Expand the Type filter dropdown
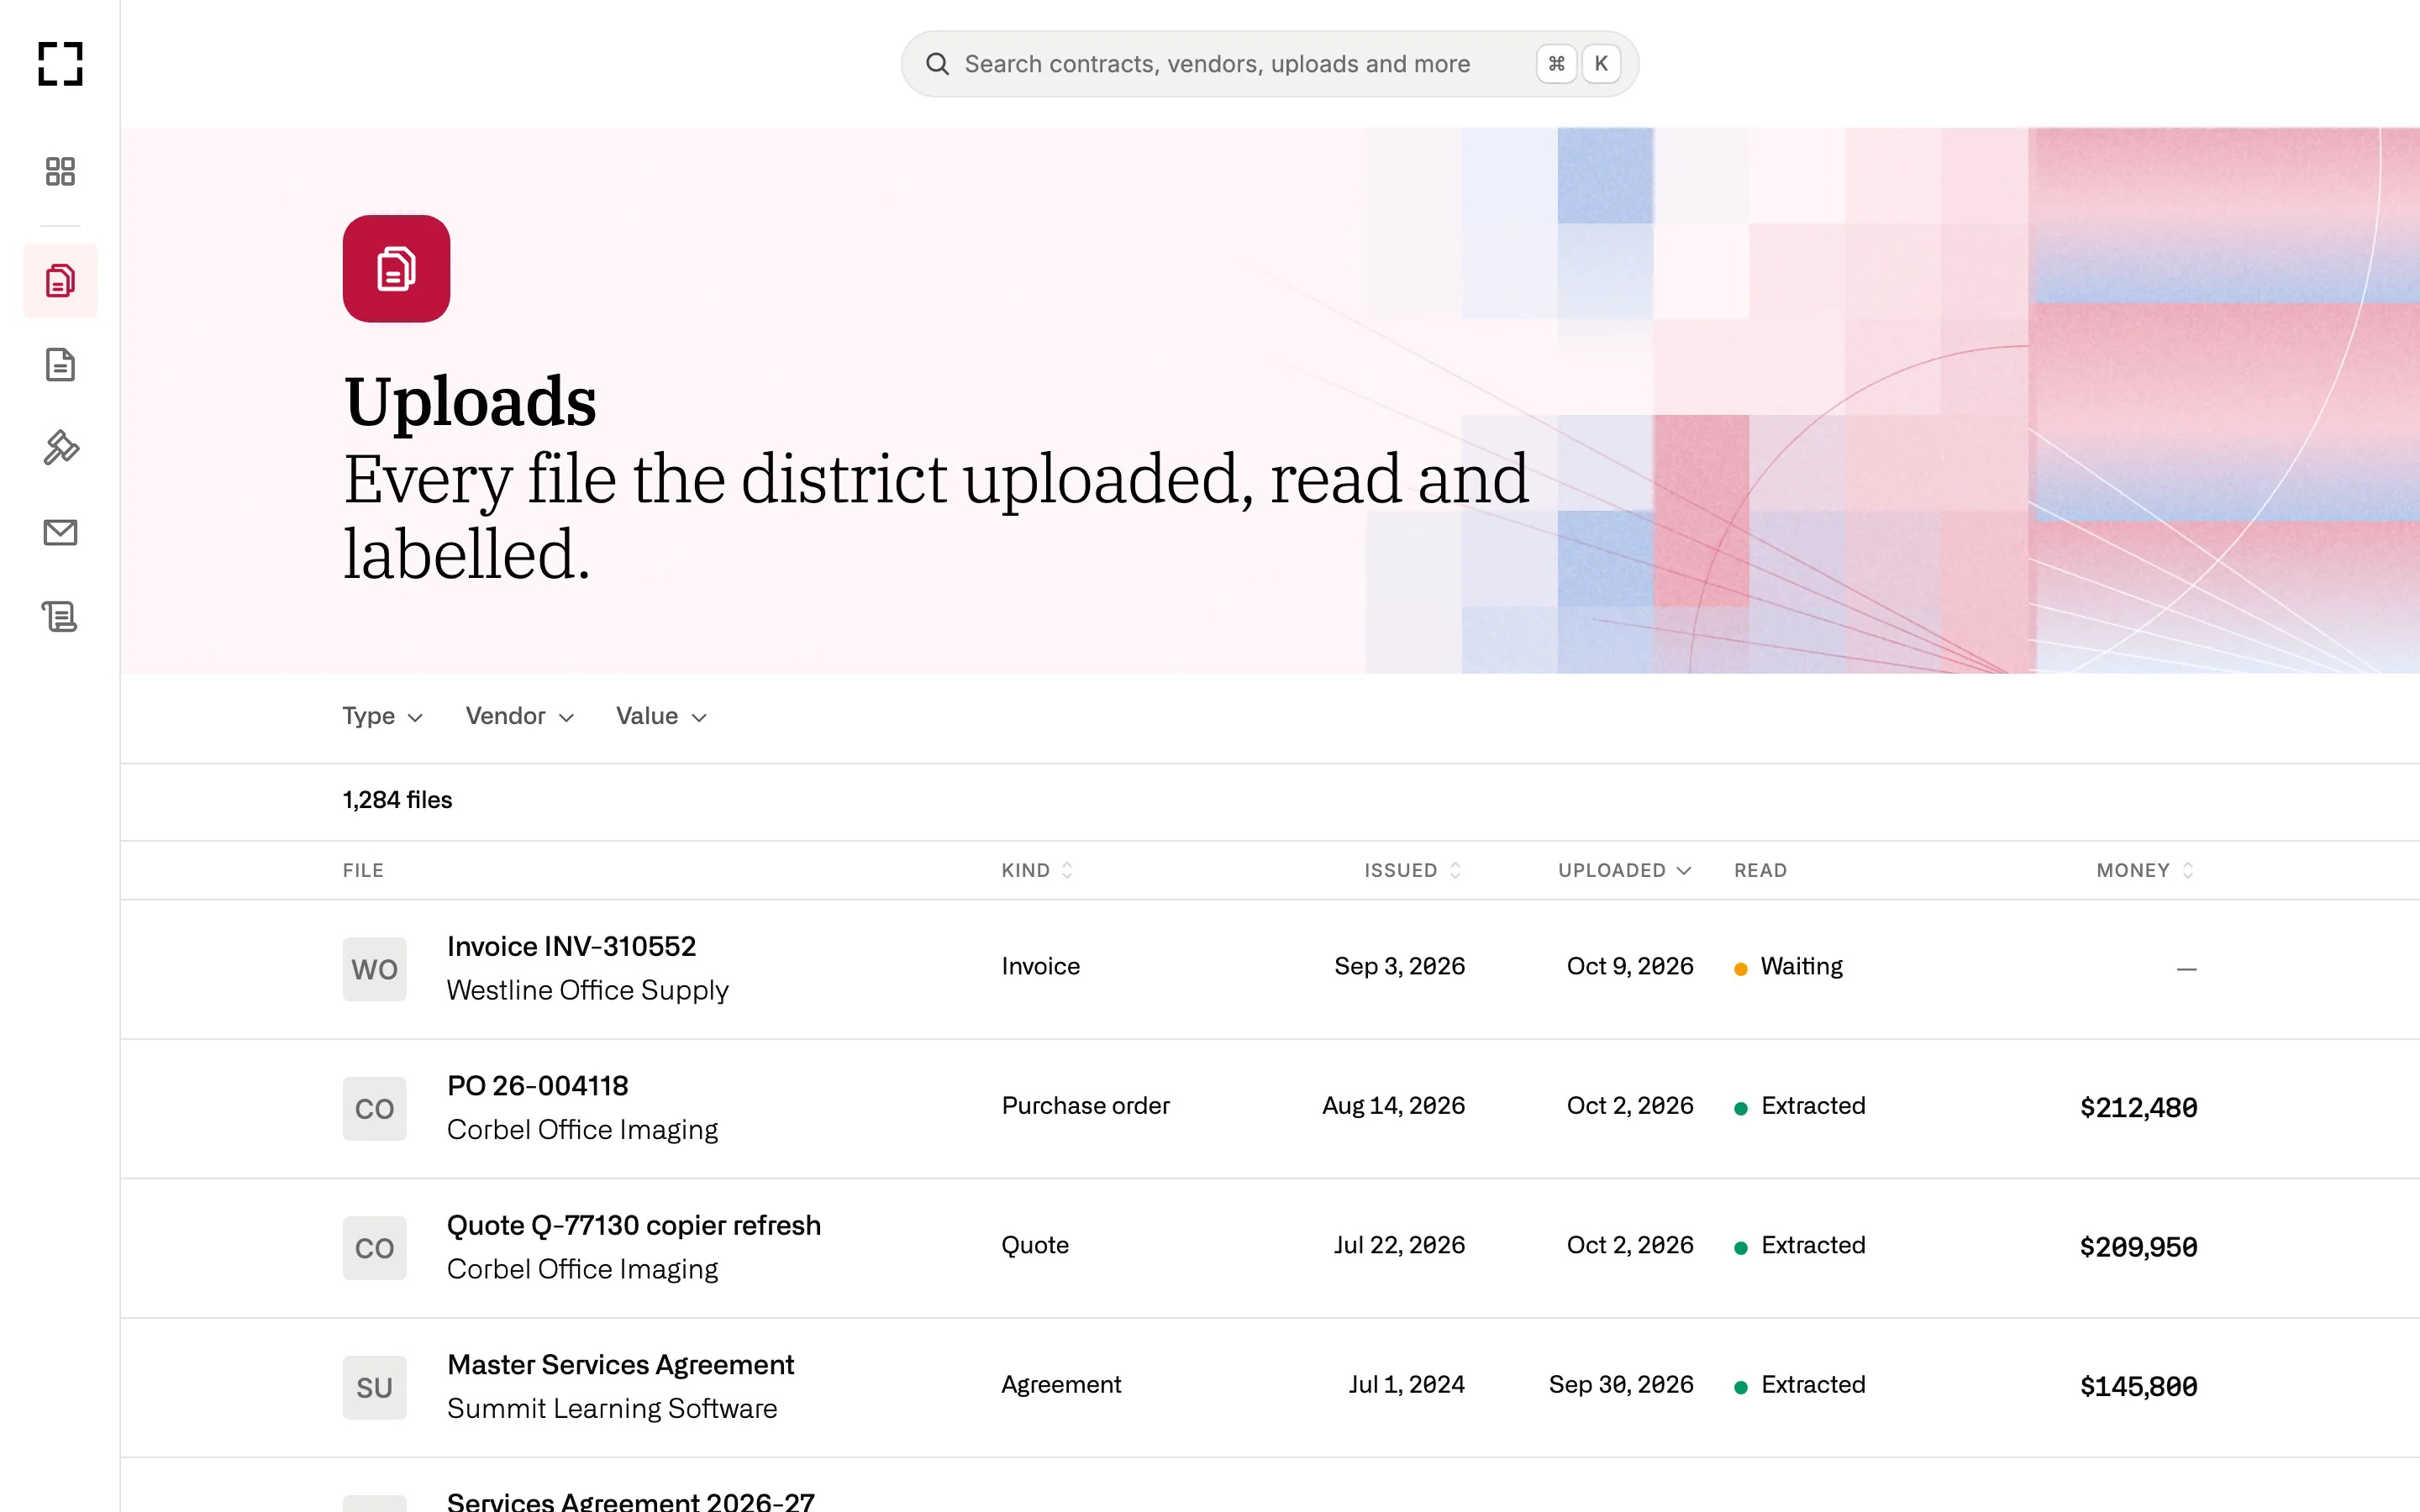 click(383, 716)
